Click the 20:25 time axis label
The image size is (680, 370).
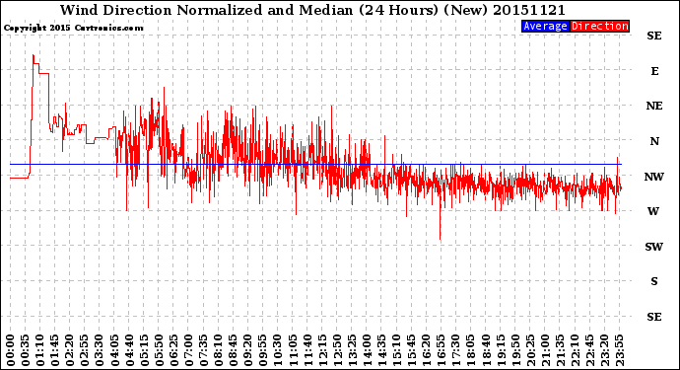pyautogui.click(x=532, y=350)
